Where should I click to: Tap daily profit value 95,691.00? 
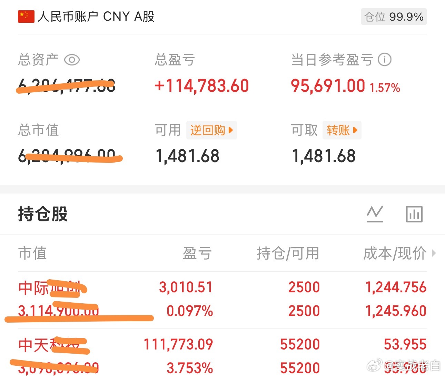[328, 86]
